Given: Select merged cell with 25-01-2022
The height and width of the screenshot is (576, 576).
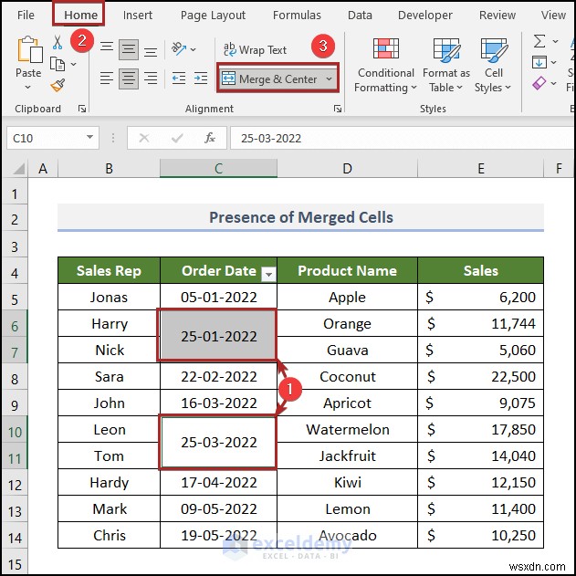Looking at the screenshot, I should (218, 336).
